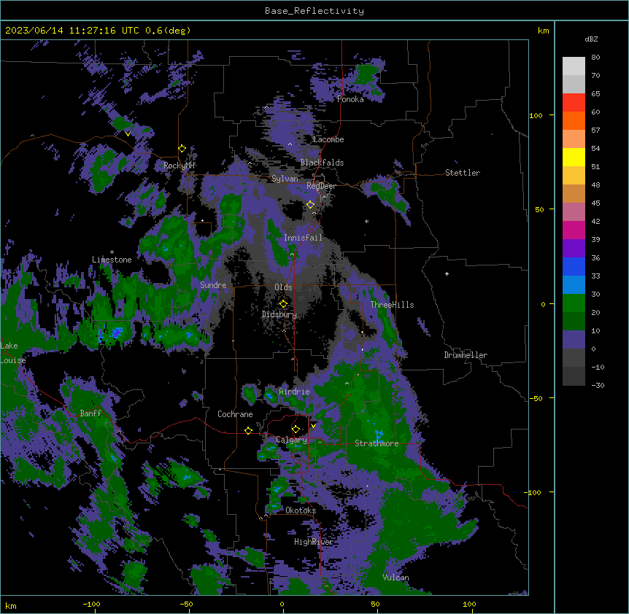
Task: Select the Stettler label
Action: tap(463, 173)
